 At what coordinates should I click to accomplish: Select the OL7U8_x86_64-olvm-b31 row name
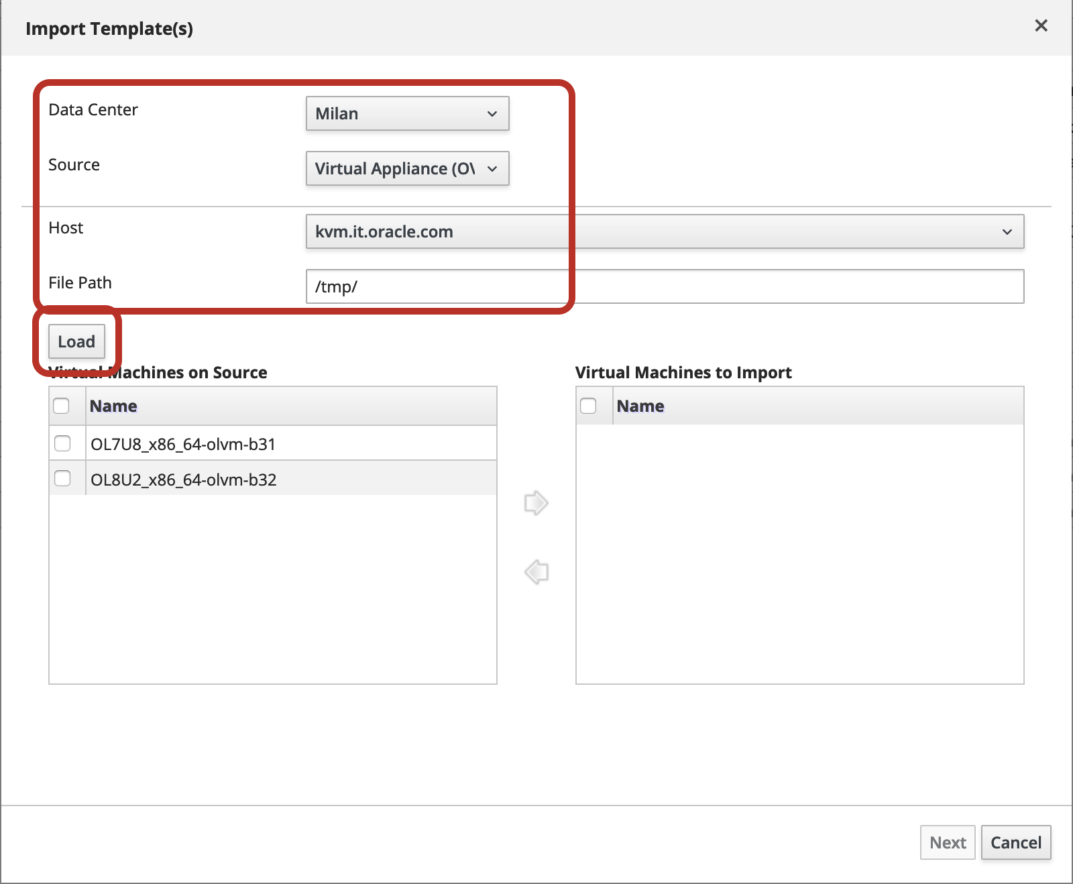(x=183, y=444)
